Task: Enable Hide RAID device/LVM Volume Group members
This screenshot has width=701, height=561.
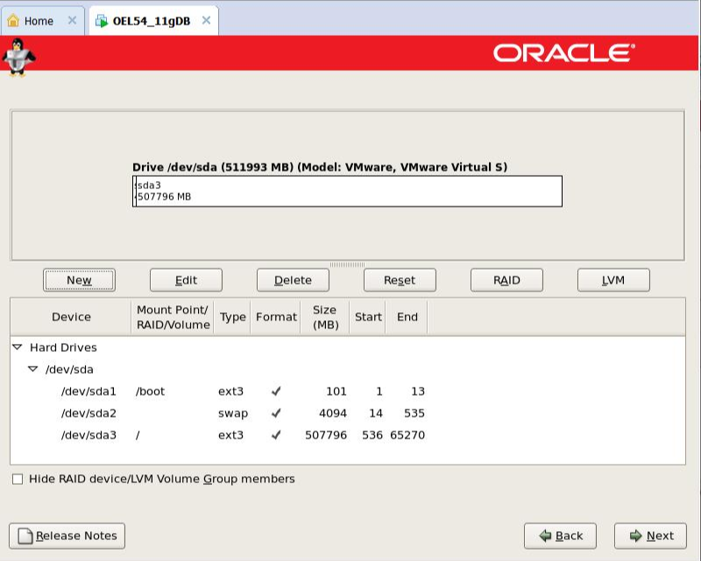Action: point(18,480)
